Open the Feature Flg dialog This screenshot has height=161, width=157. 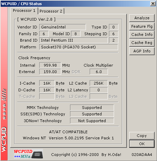point(142,26)
